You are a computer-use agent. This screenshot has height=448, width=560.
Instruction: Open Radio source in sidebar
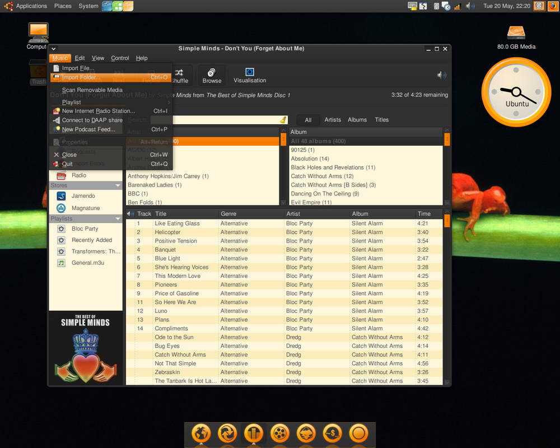click(78, 175)
